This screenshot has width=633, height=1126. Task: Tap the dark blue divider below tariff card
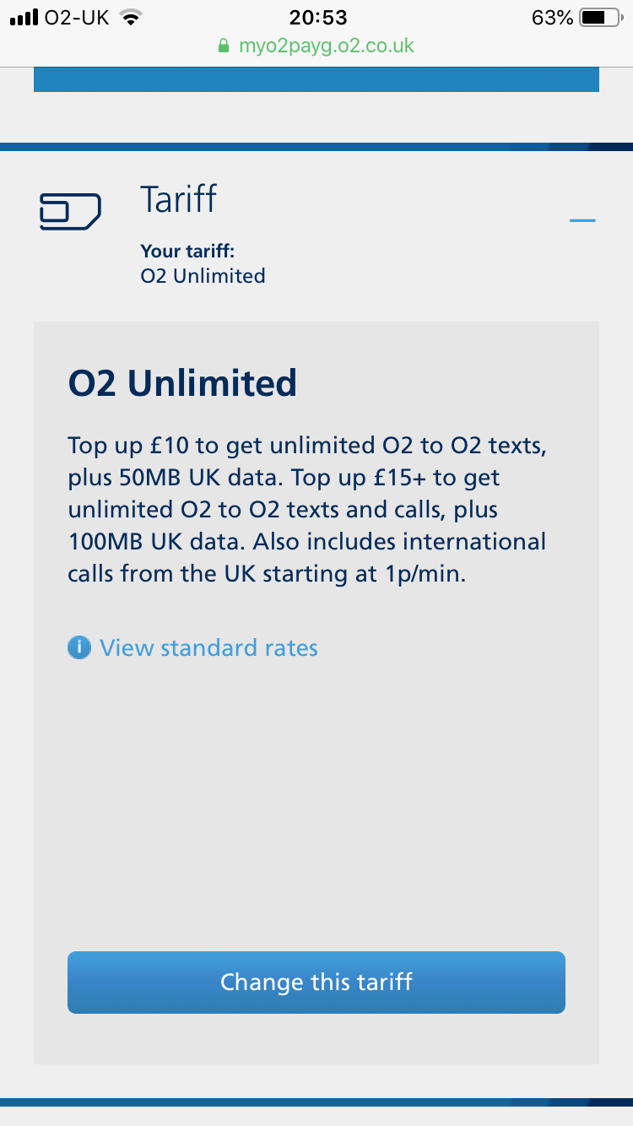click(316, 1102)
